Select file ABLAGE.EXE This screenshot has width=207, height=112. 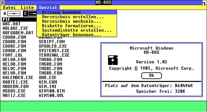[15, 28]
